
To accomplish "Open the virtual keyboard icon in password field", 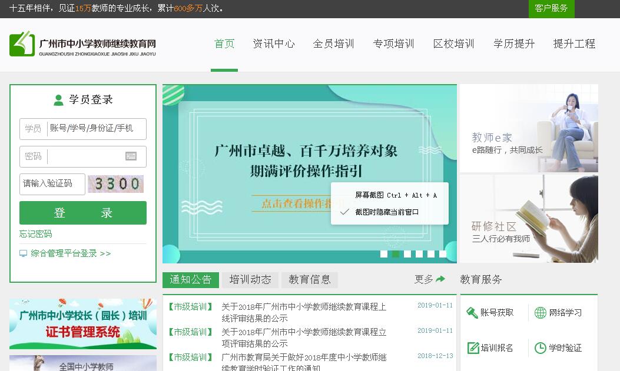I will click(131, 156).
